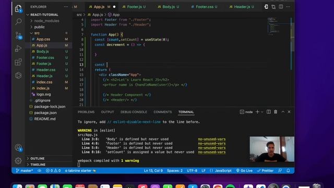Open logo.svg in the explorer
Viewport: 334px width, 188px height.
coord(44,94)
